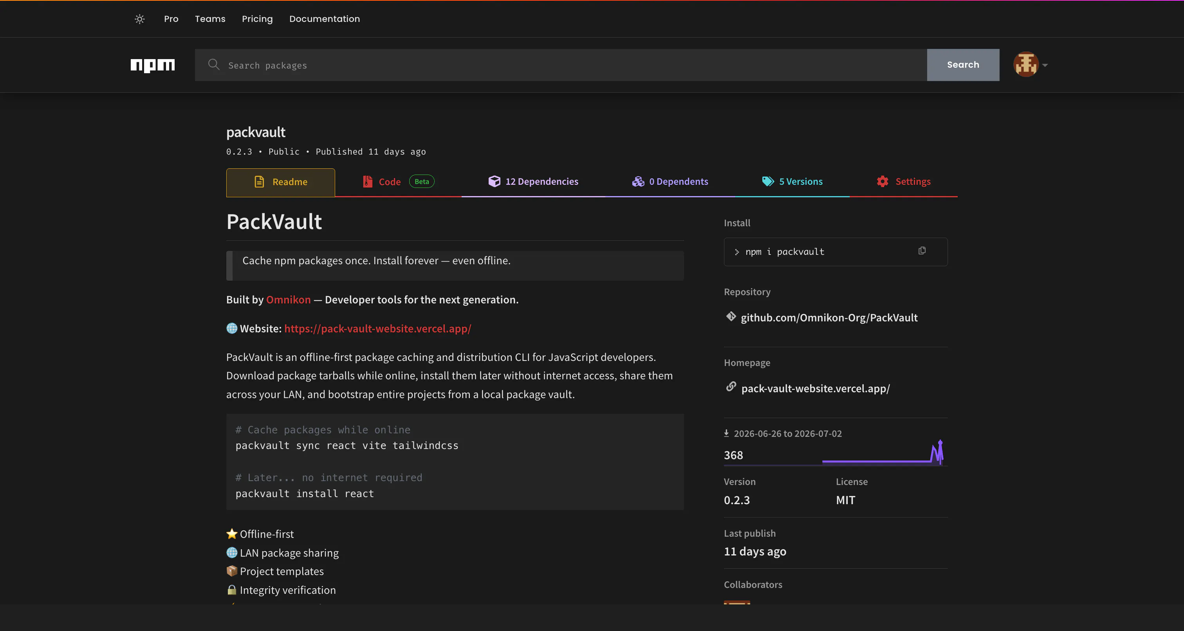Image resolution: width=1184 pixels, height=631 pixels.
Task: Click the Readme document icon
Action: 259,182
